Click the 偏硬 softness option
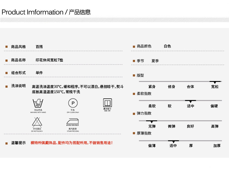Image resolution: width=229 pixels, height=169 pixels. pos(214,106)
